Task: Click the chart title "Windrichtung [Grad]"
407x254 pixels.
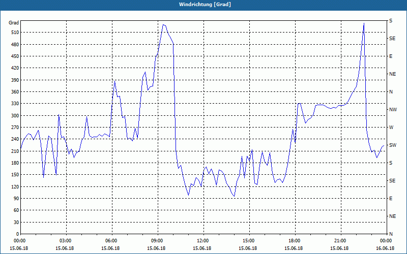Action: coord(205,5)
